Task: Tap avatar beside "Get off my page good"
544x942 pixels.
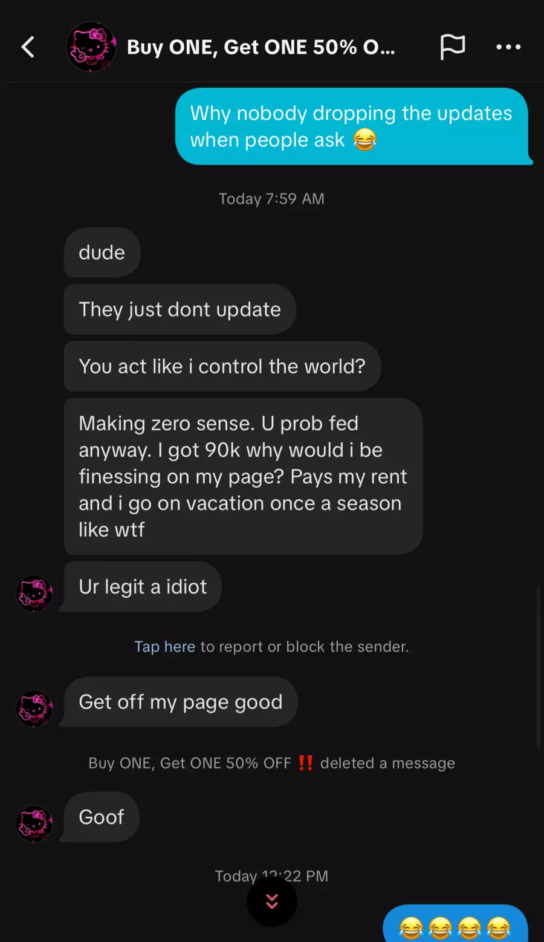Action: (34, 708)
